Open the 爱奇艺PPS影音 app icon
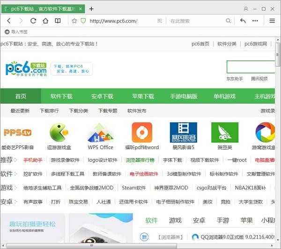281x249 pixels. (x=18, y=133)
